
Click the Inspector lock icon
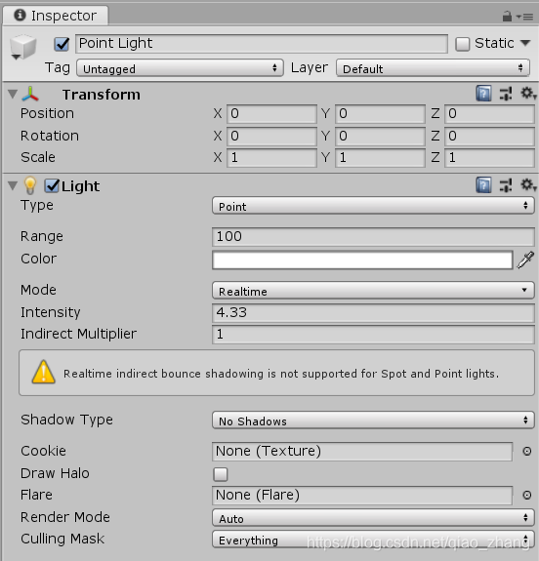click(x=507, y=17)
